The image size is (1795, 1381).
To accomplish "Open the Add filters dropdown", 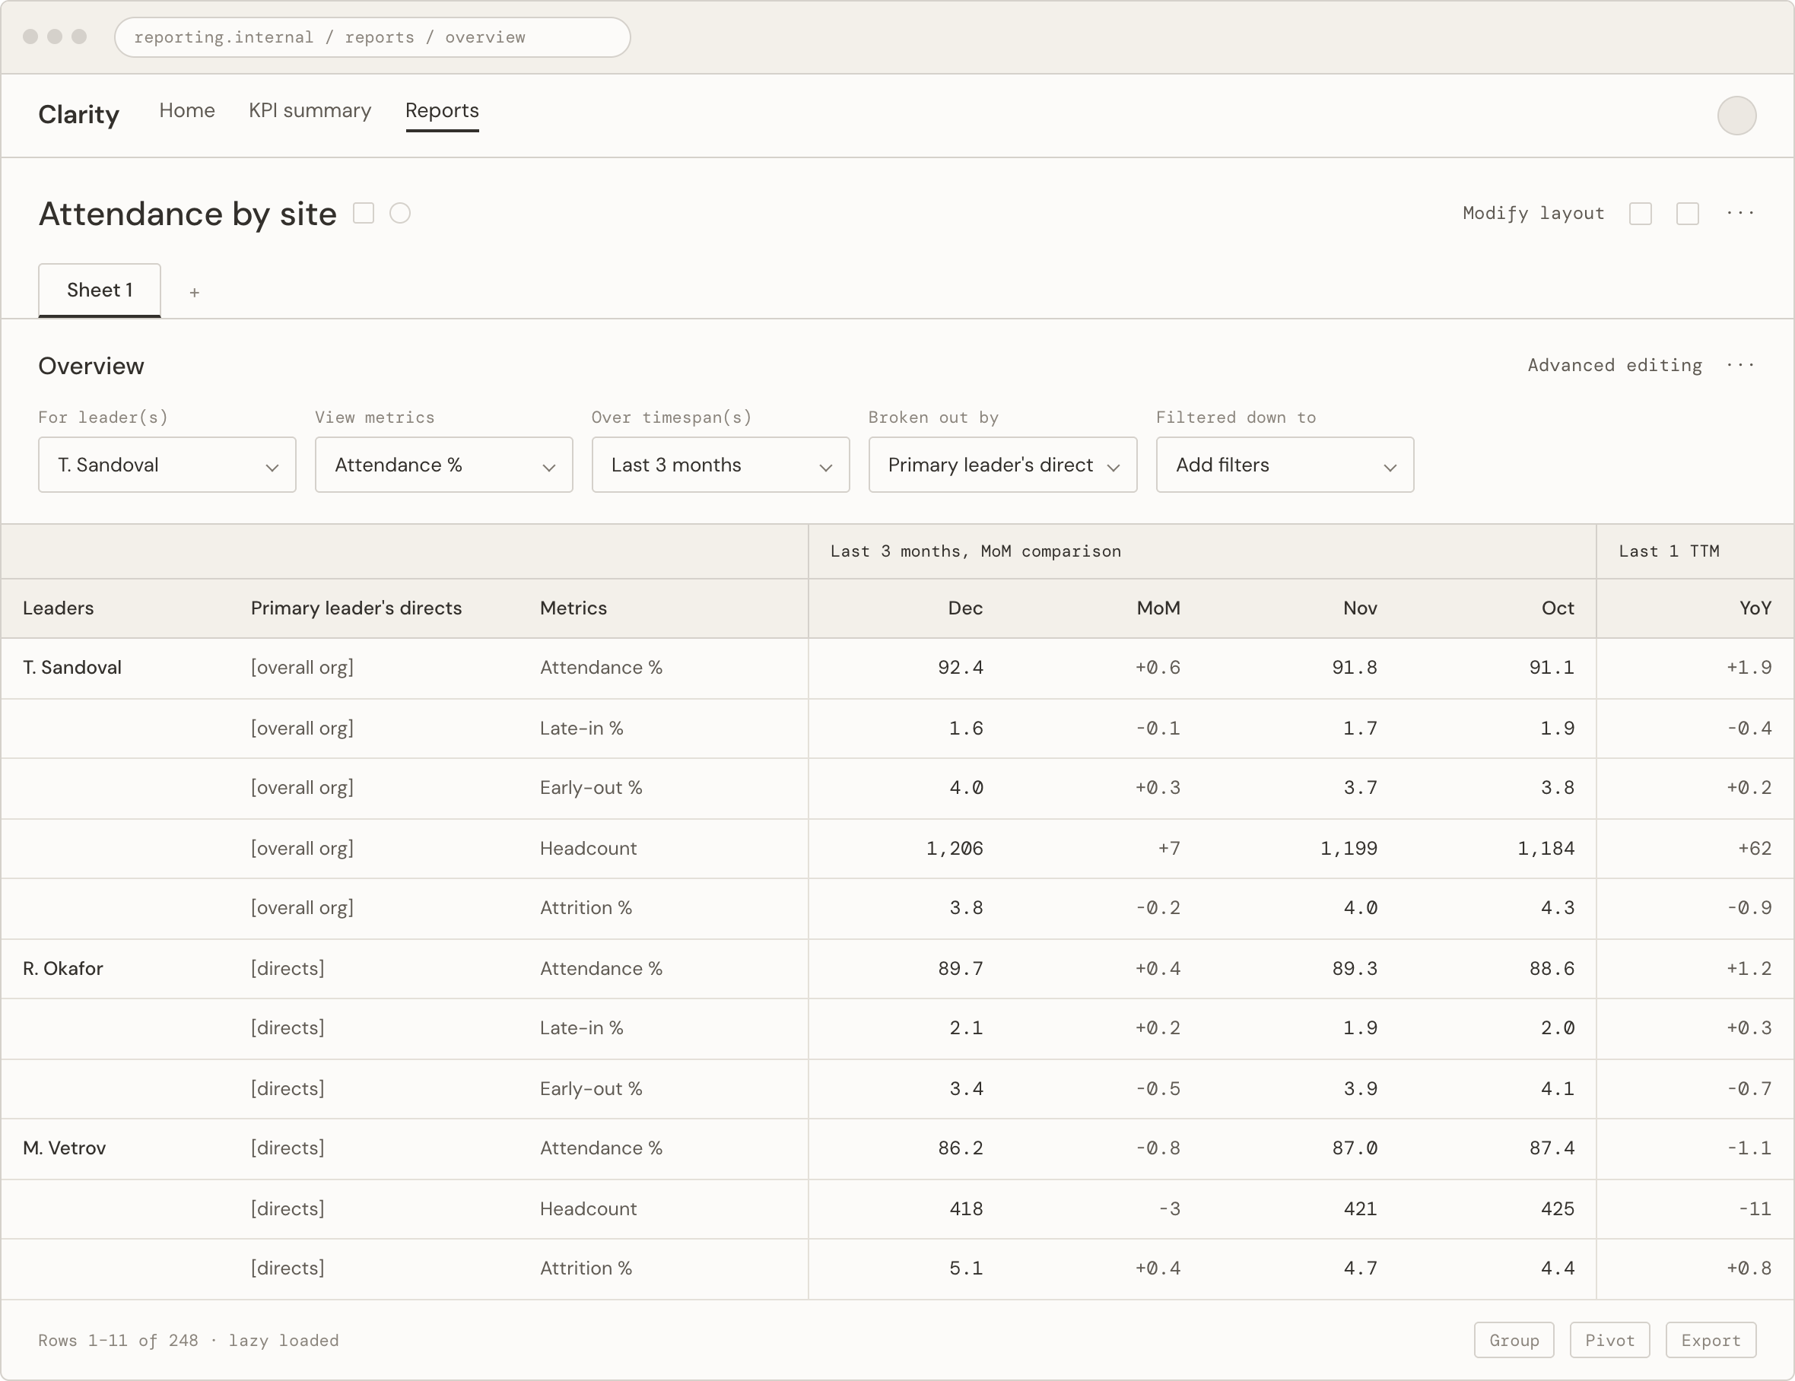I will [x=1285, y=465].
